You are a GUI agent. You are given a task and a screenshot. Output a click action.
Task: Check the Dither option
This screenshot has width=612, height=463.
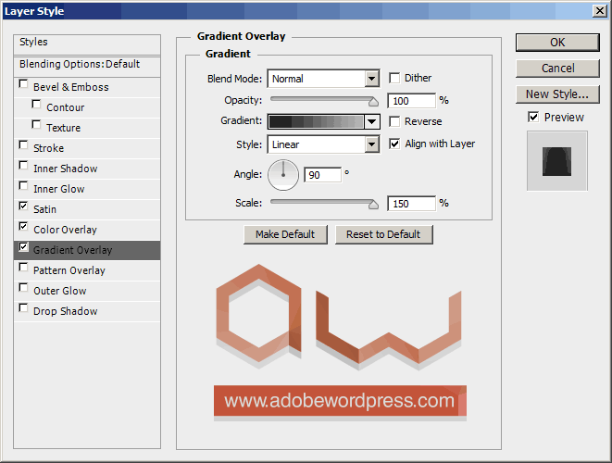point(394,78)
